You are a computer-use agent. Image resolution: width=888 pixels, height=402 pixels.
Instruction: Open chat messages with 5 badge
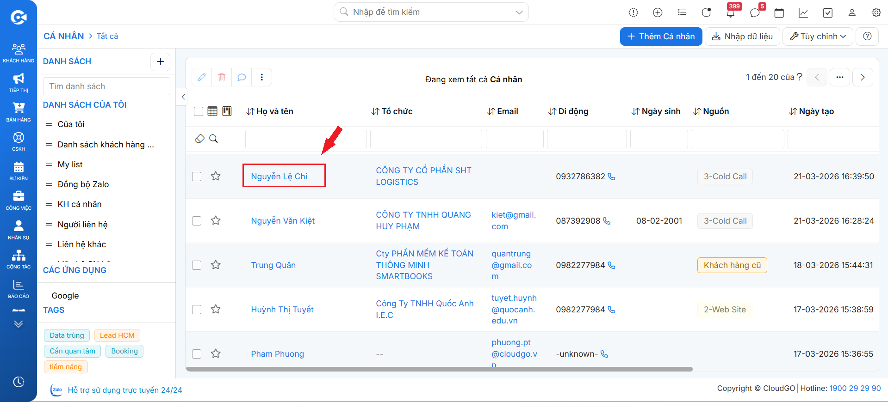(755, 12)
